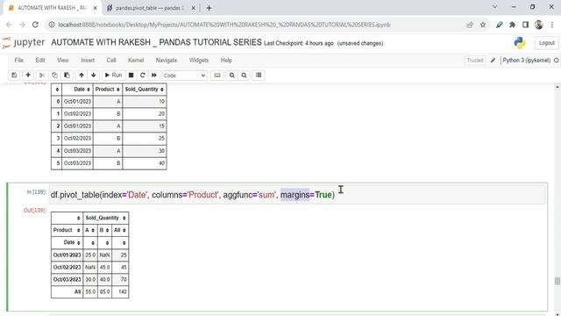Restart kernel and run all cells icon
Screen dimensions: 561x316
(154, 75)
